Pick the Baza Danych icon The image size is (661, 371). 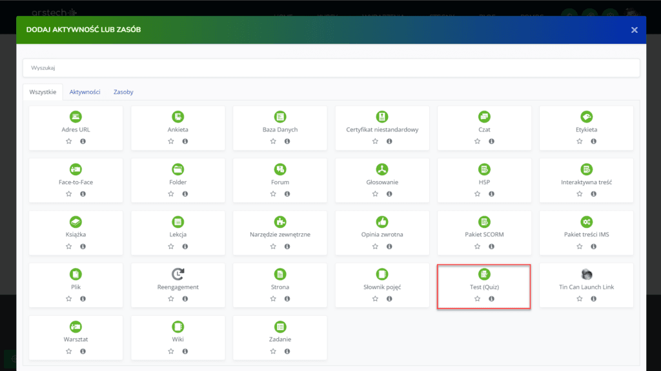point(280,117)
